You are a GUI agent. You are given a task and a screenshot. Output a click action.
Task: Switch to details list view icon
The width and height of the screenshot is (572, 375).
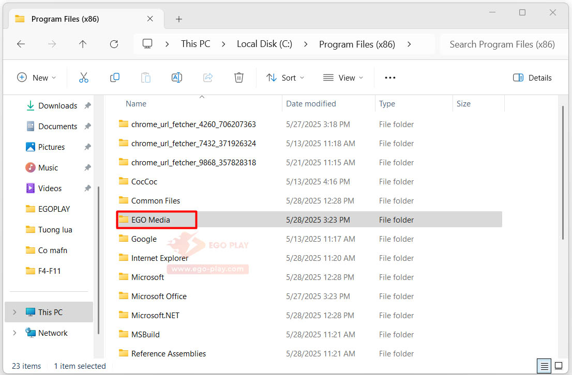coord(544,366)
